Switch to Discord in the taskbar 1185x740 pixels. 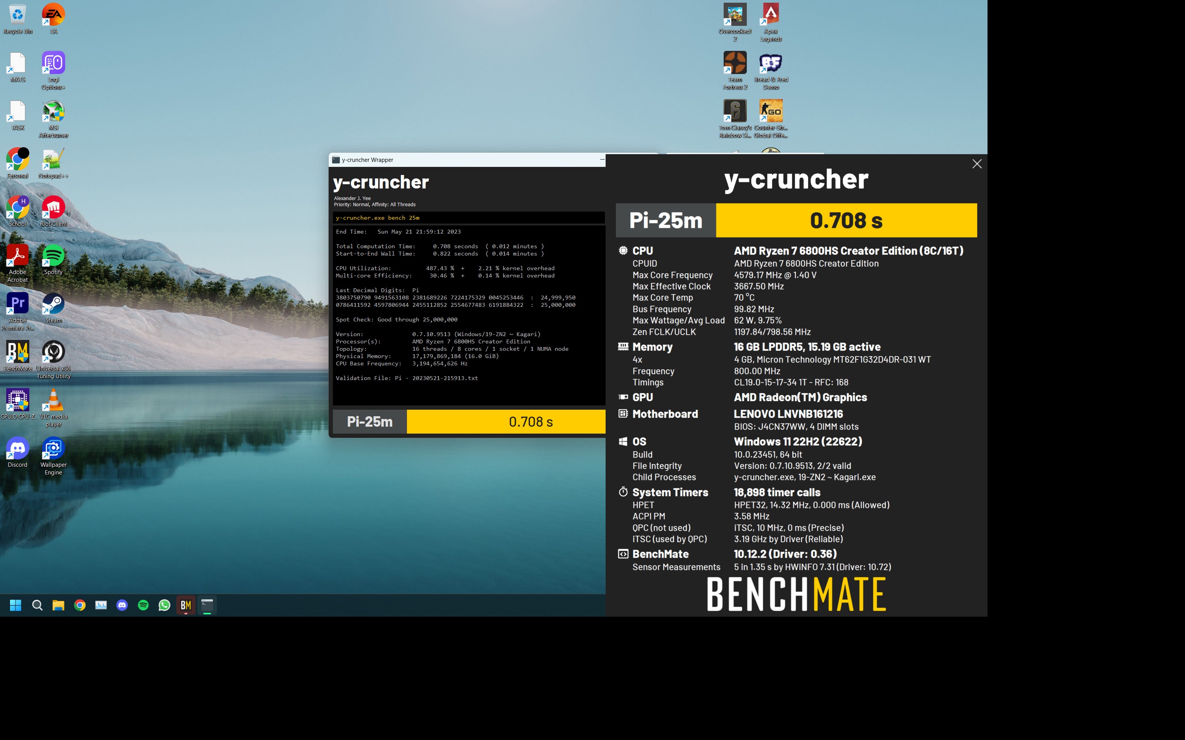122,605
